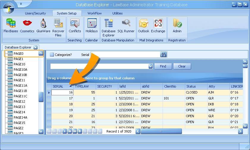Open the Holidays calendar
Image resolution: width=250 pixels, height=150 pixels.
pyautogui.click(x=92, y=26)
